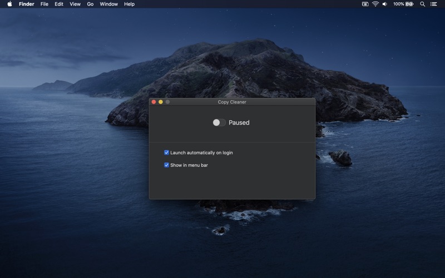445x278 pixels.
Task: Open the Wi-Fi status menu
Action: [375, 4]
